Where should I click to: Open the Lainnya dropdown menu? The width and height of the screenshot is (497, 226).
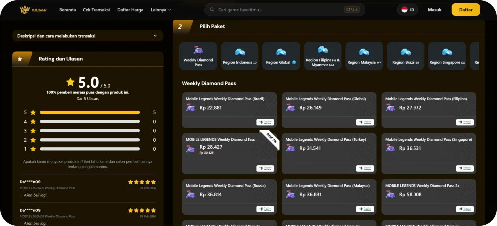[161, 10]
